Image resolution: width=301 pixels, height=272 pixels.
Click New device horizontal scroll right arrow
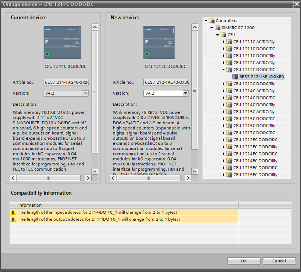188,178
